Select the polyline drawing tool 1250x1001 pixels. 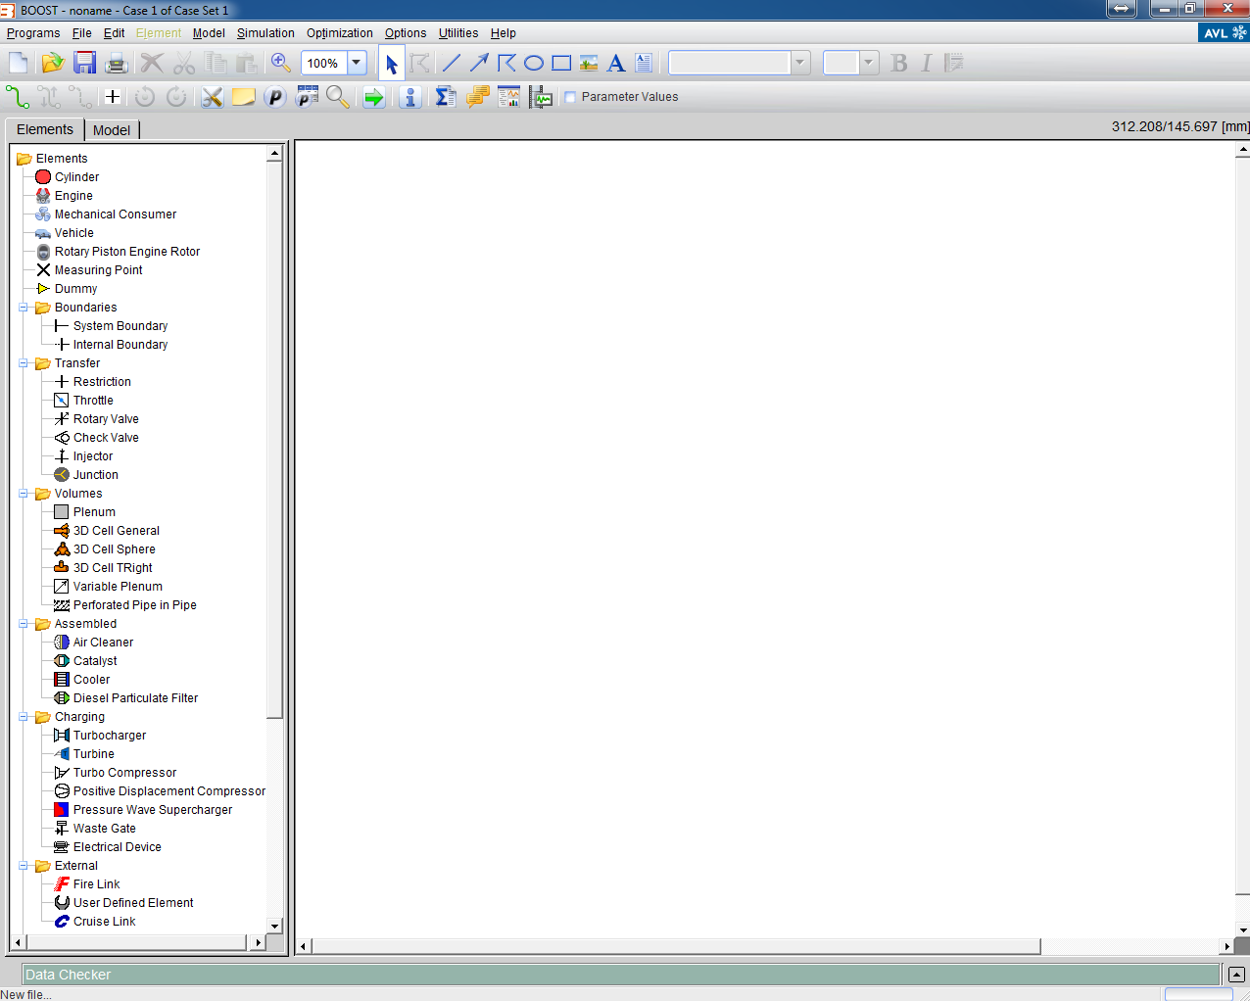tap(506, 64)
